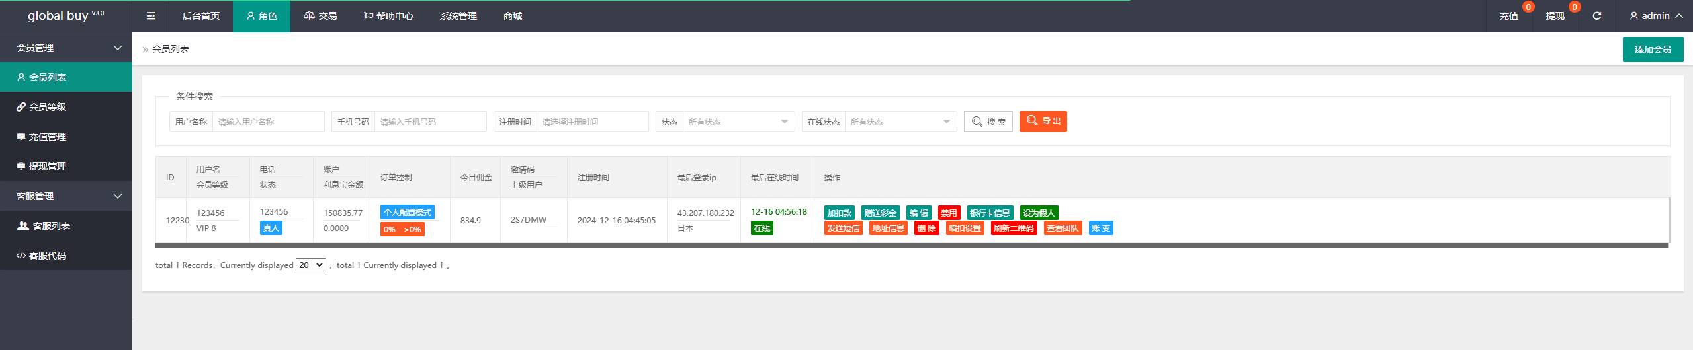Click the 搜索 search button
This screenshot has width=1693, height=350.
(x=988, y=122)
